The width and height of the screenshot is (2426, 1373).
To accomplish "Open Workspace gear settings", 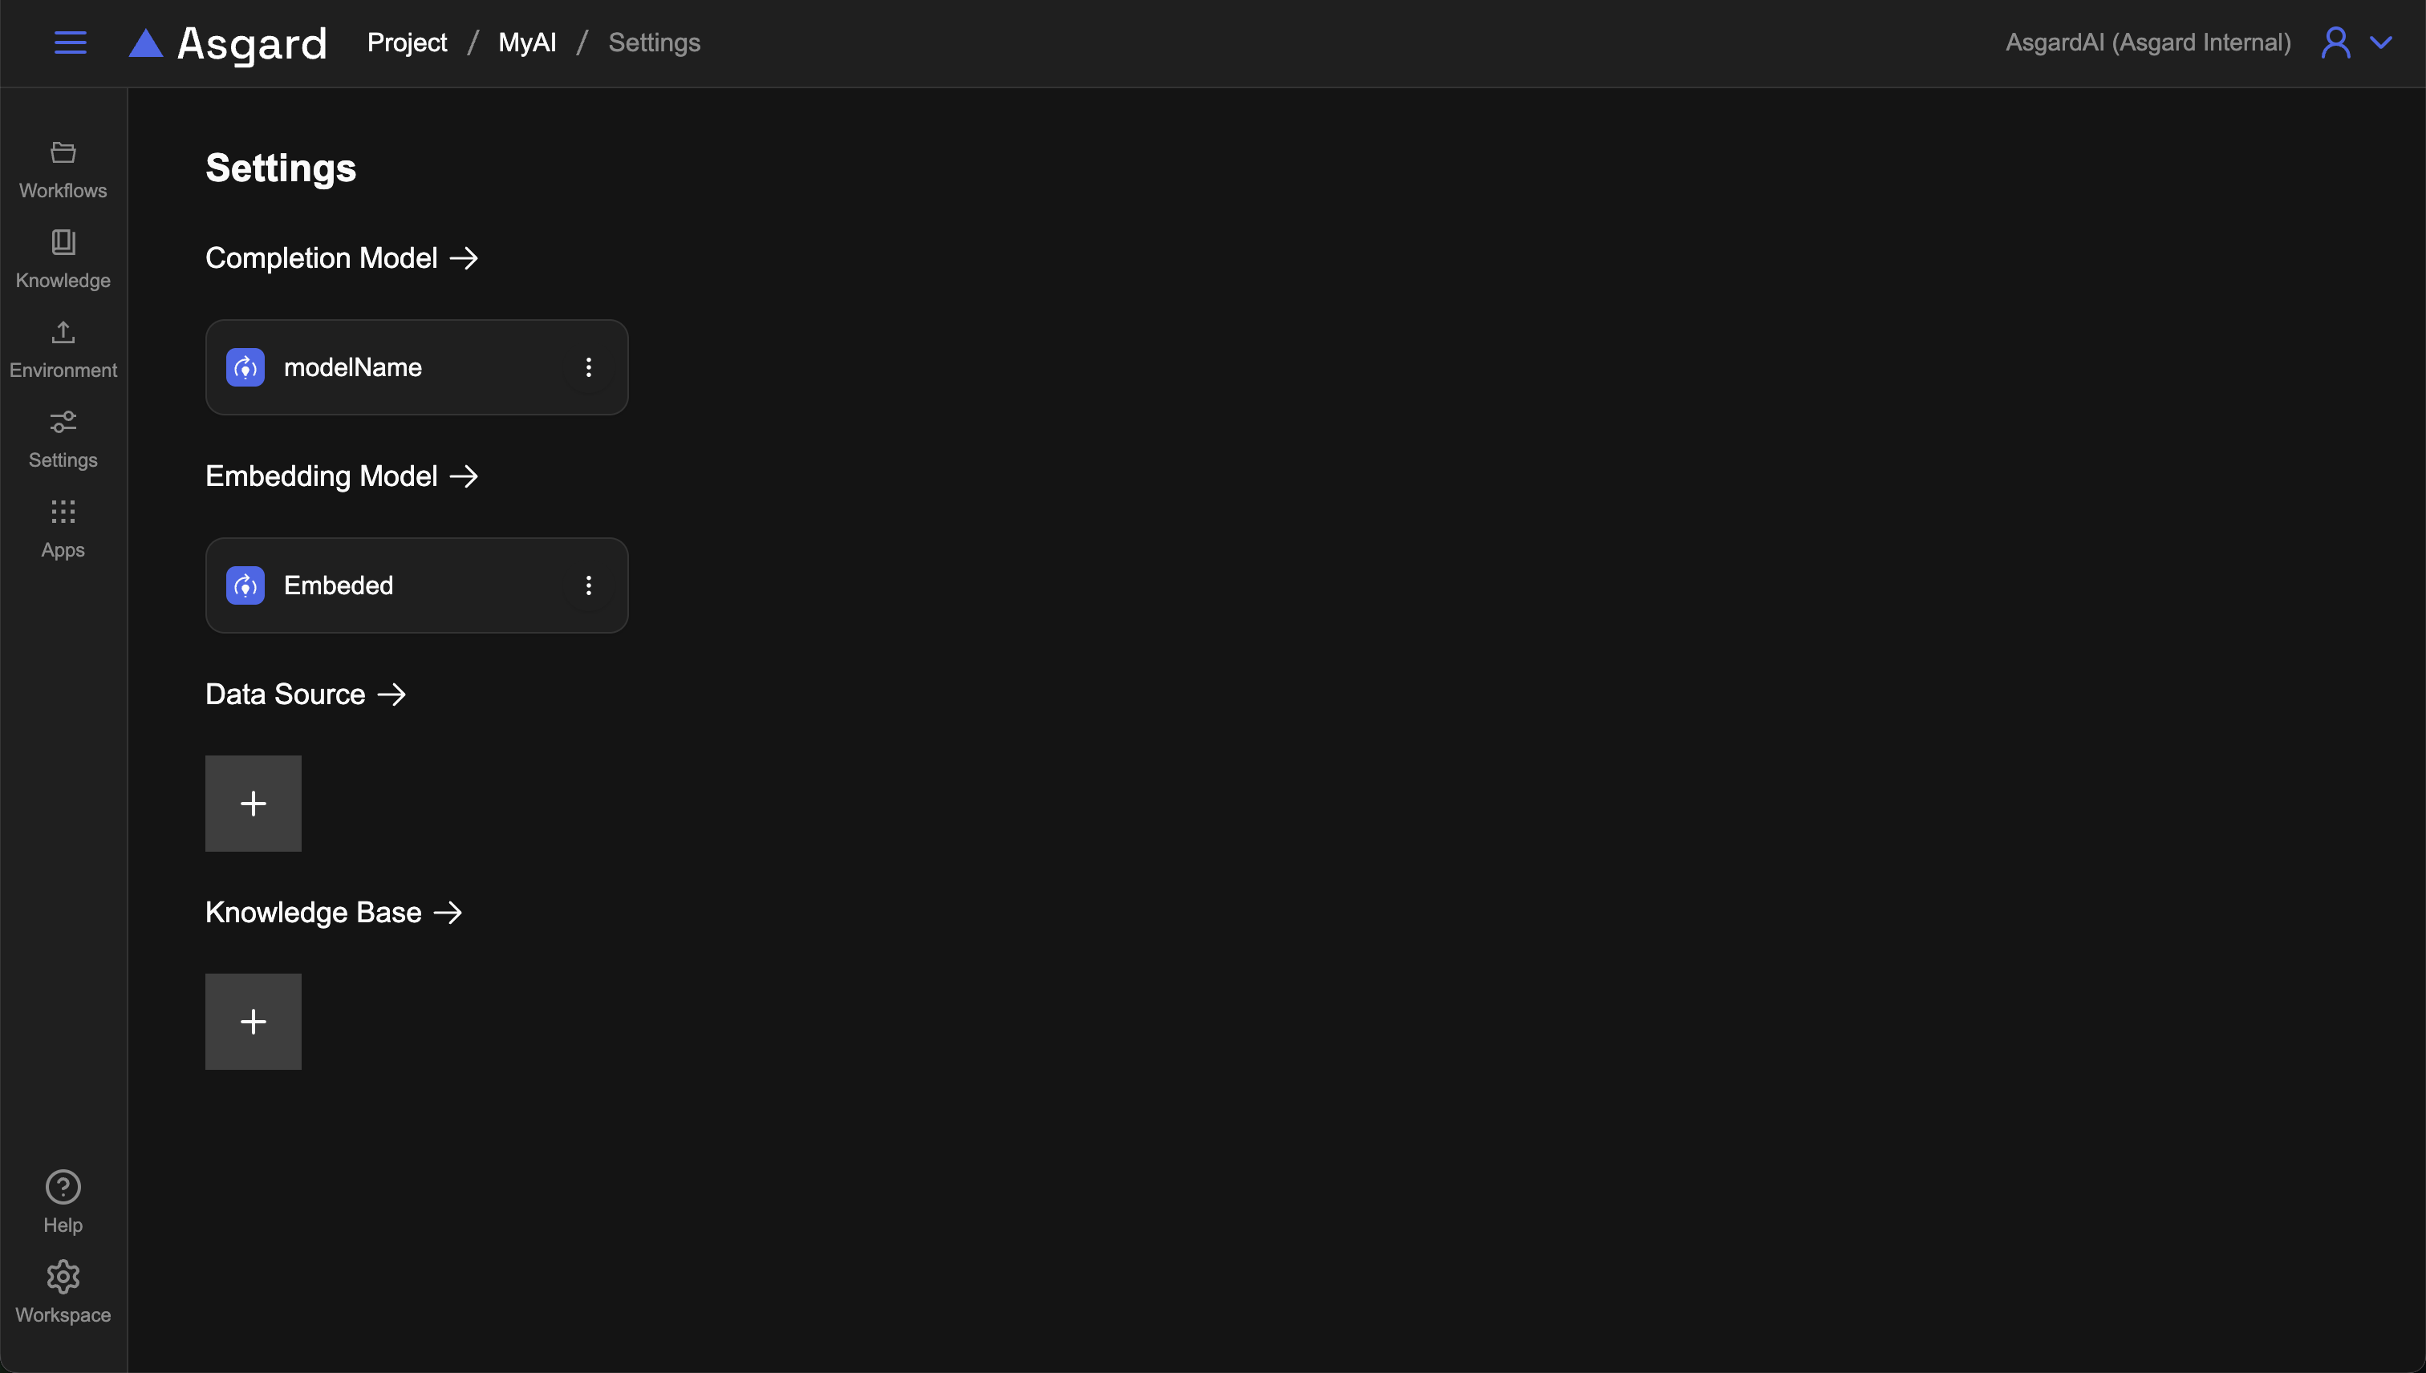I will (x=63, y=1277).
